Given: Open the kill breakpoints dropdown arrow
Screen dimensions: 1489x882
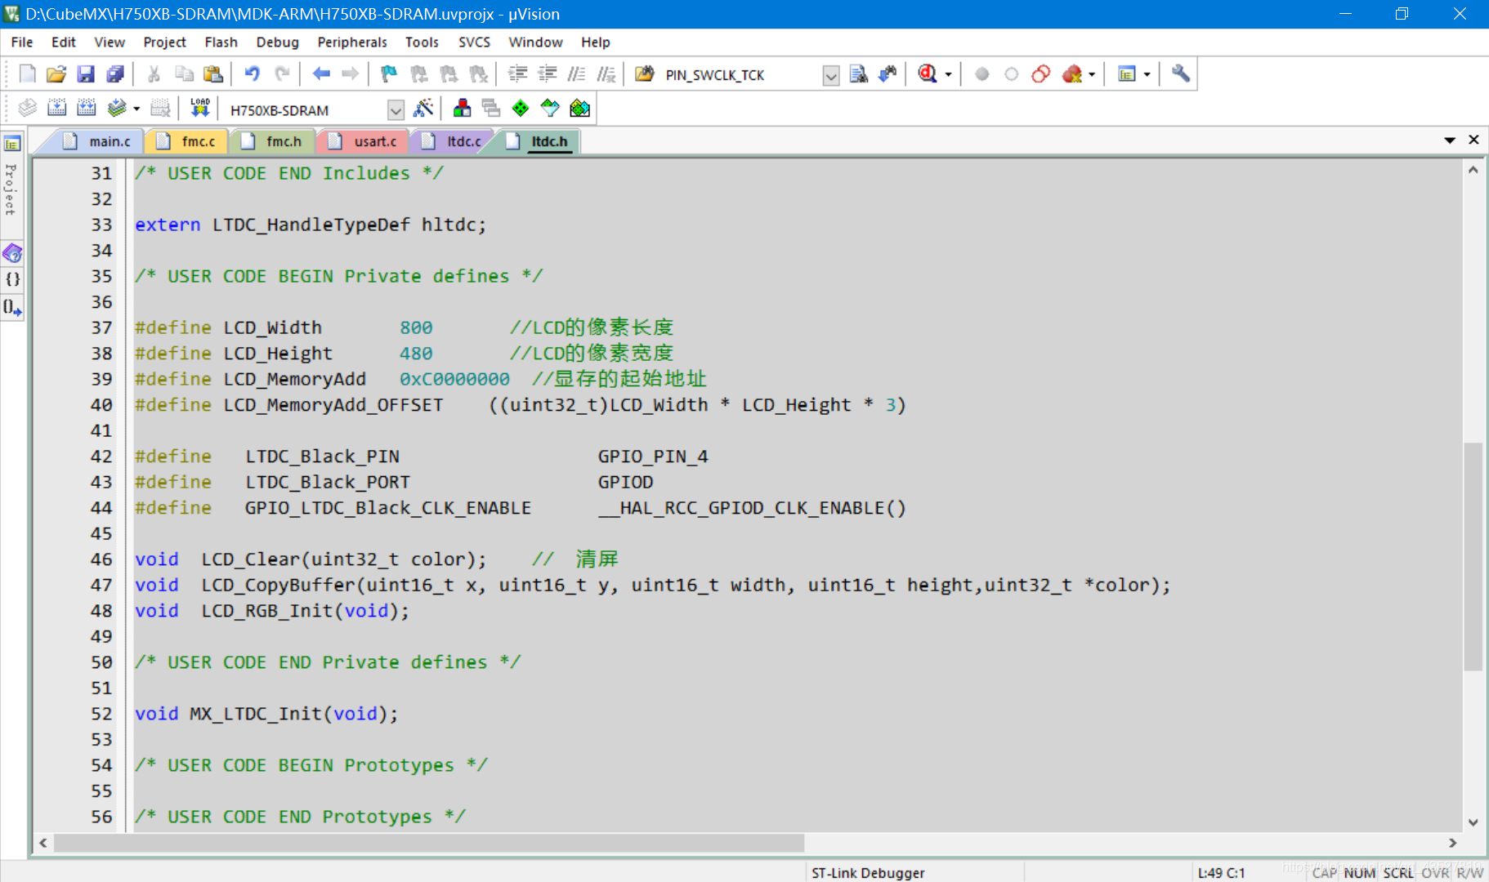Looking at the screenshot, I should pyautogui.click(x=1092, y=74).
